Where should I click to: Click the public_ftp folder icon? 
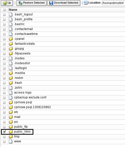coord(11,127)
